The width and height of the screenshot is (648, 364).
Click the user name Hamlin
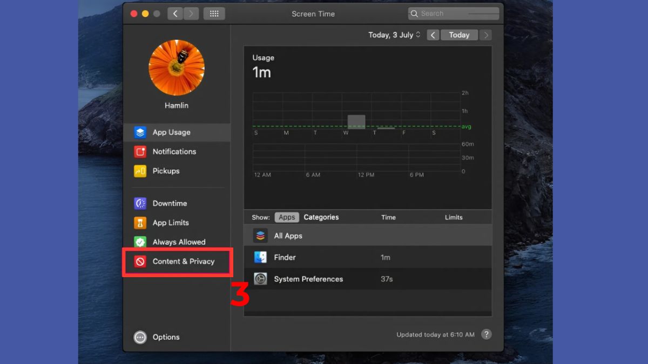(177, 106)
